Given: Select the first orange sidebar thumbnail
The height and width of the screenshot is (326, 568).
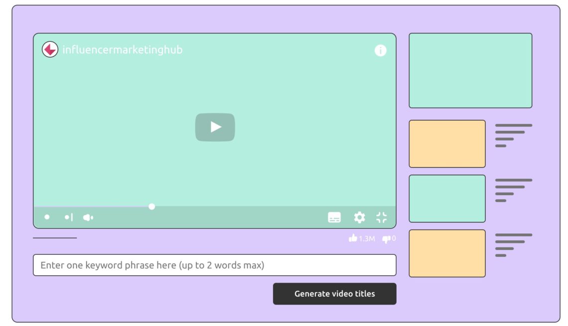Looking at the screenshot, I should click(447, 143).
